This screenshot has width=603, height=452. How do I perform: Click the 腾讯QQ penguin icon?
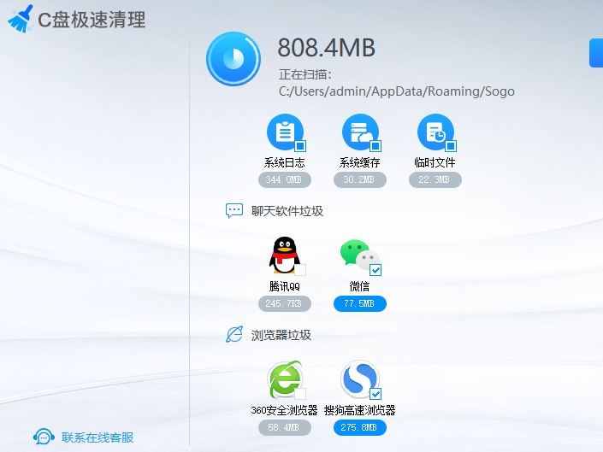pos(285,255)
